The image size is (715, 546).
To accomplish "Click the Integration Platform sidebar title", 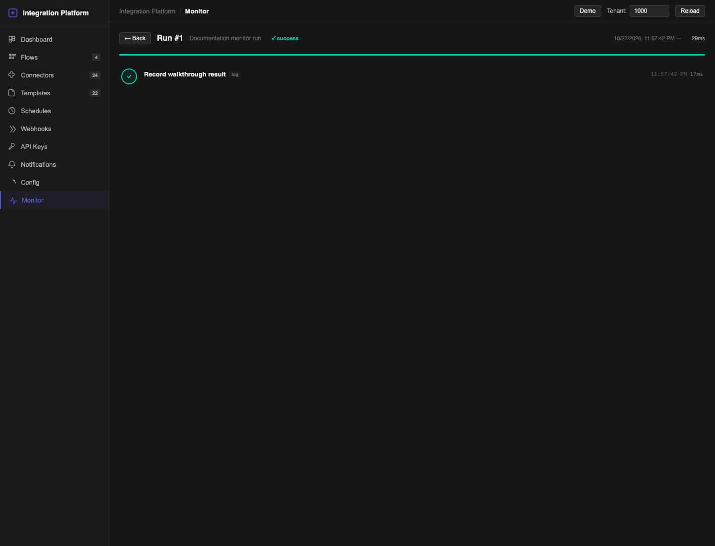I will (56, 13).
